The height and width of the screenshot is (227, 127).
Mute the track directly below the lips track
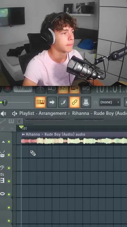click(9, 207)
